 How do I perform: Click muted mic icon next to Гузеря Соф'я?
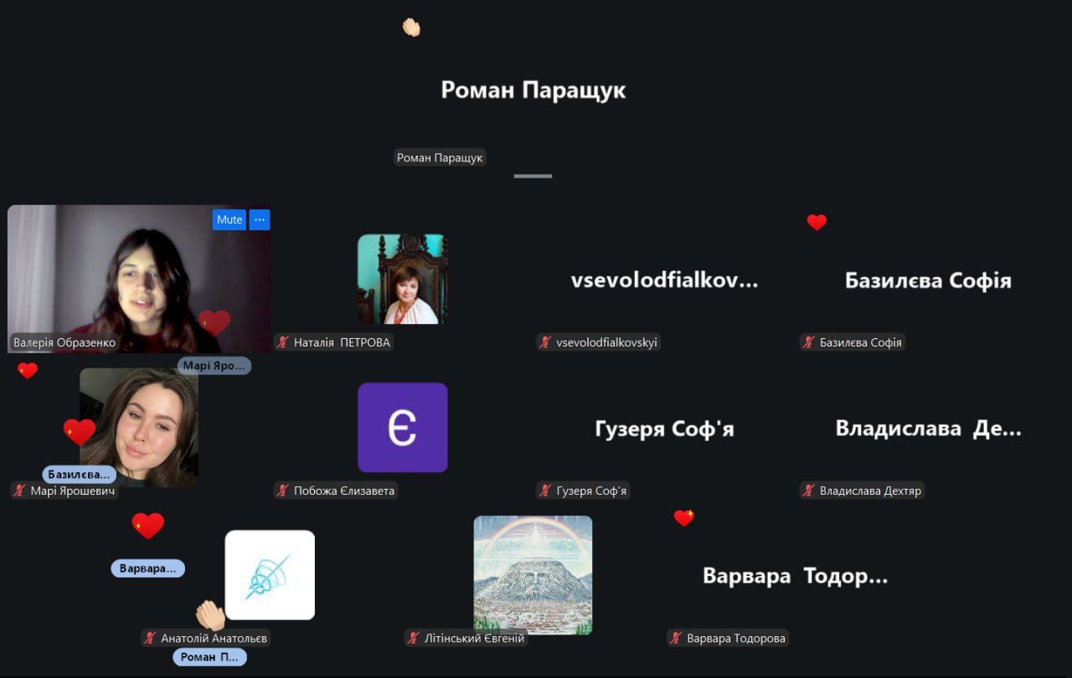point(546,491)
